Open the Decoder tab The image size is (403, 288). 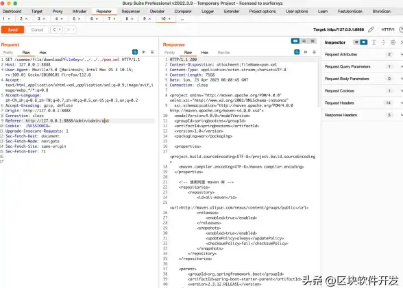157,11
